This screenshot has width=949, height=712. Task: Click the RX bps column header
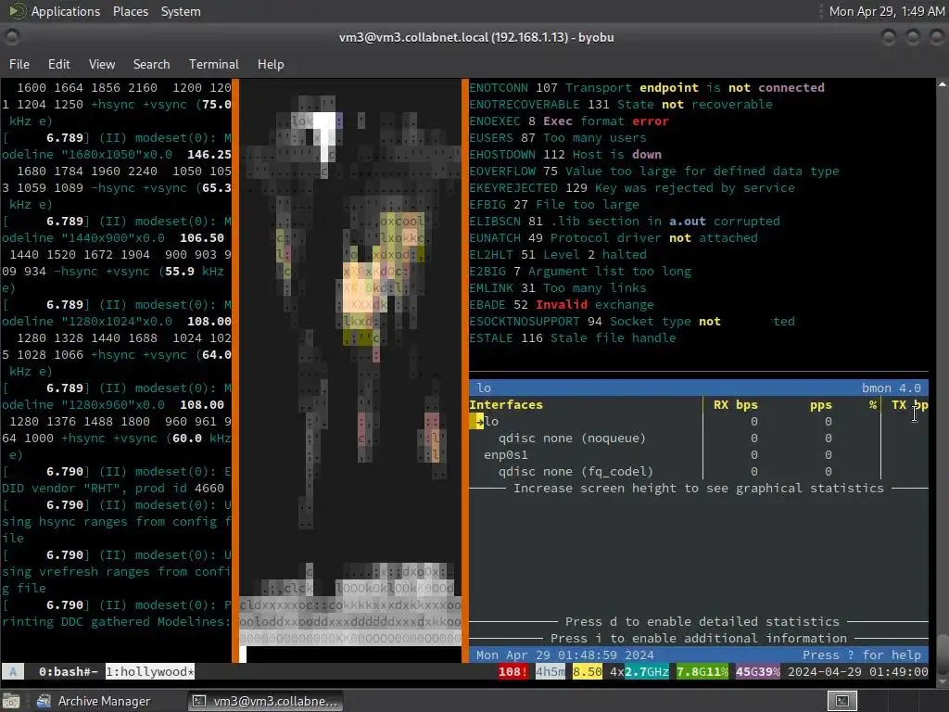click(x=735, y=404)
